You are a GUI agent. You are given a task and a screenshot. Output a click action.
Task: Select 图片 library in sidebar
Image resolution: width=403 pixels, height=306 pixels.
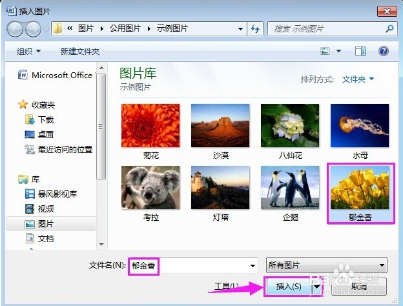(51, 224)
